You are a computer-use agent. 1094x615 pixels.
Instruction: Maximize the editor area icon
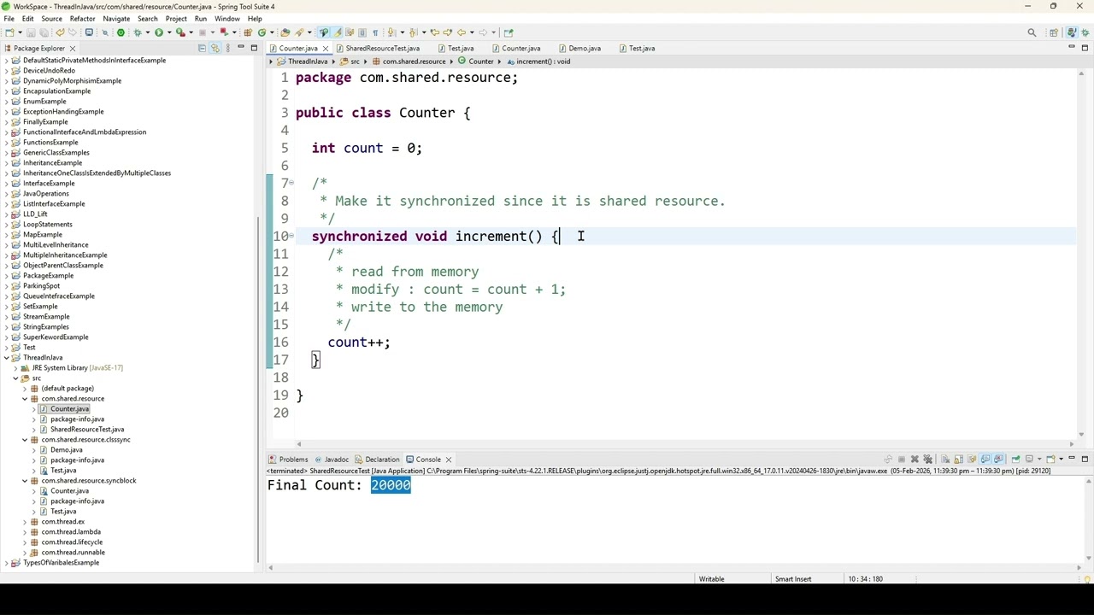coord(1085,48)
